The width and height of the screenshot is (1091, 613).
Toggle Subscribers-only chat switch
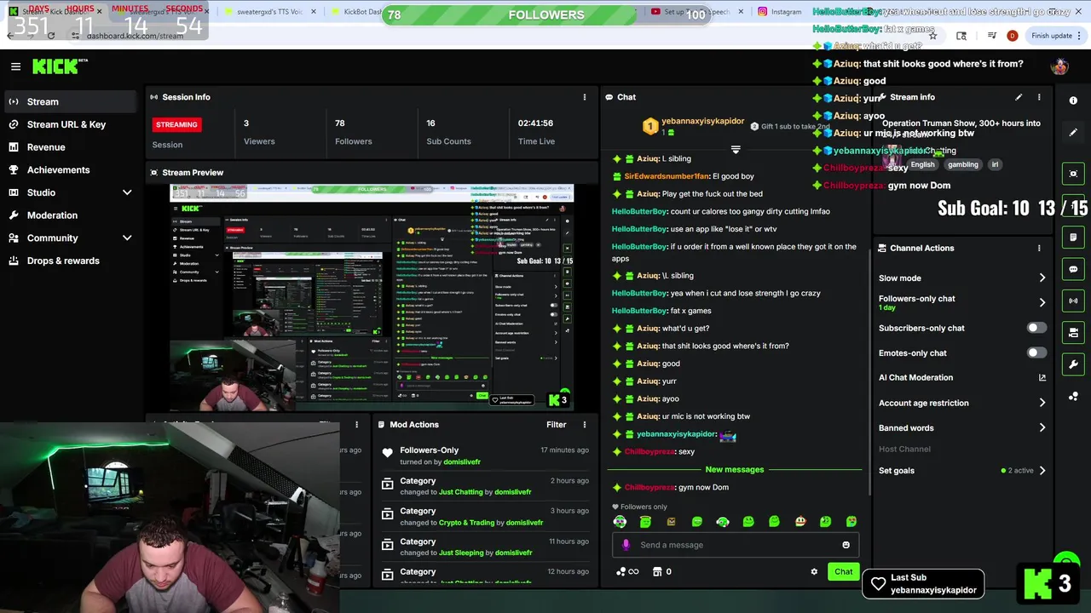pos(1036,328)
